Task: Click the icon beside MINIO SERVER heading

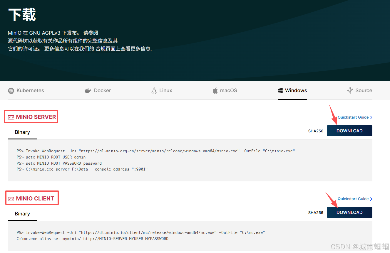Action: (x=11, y=117)
